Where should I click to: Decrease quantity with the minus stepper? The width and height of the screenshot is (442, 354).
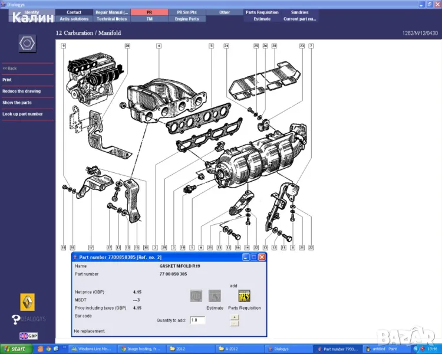pos(235,323)
